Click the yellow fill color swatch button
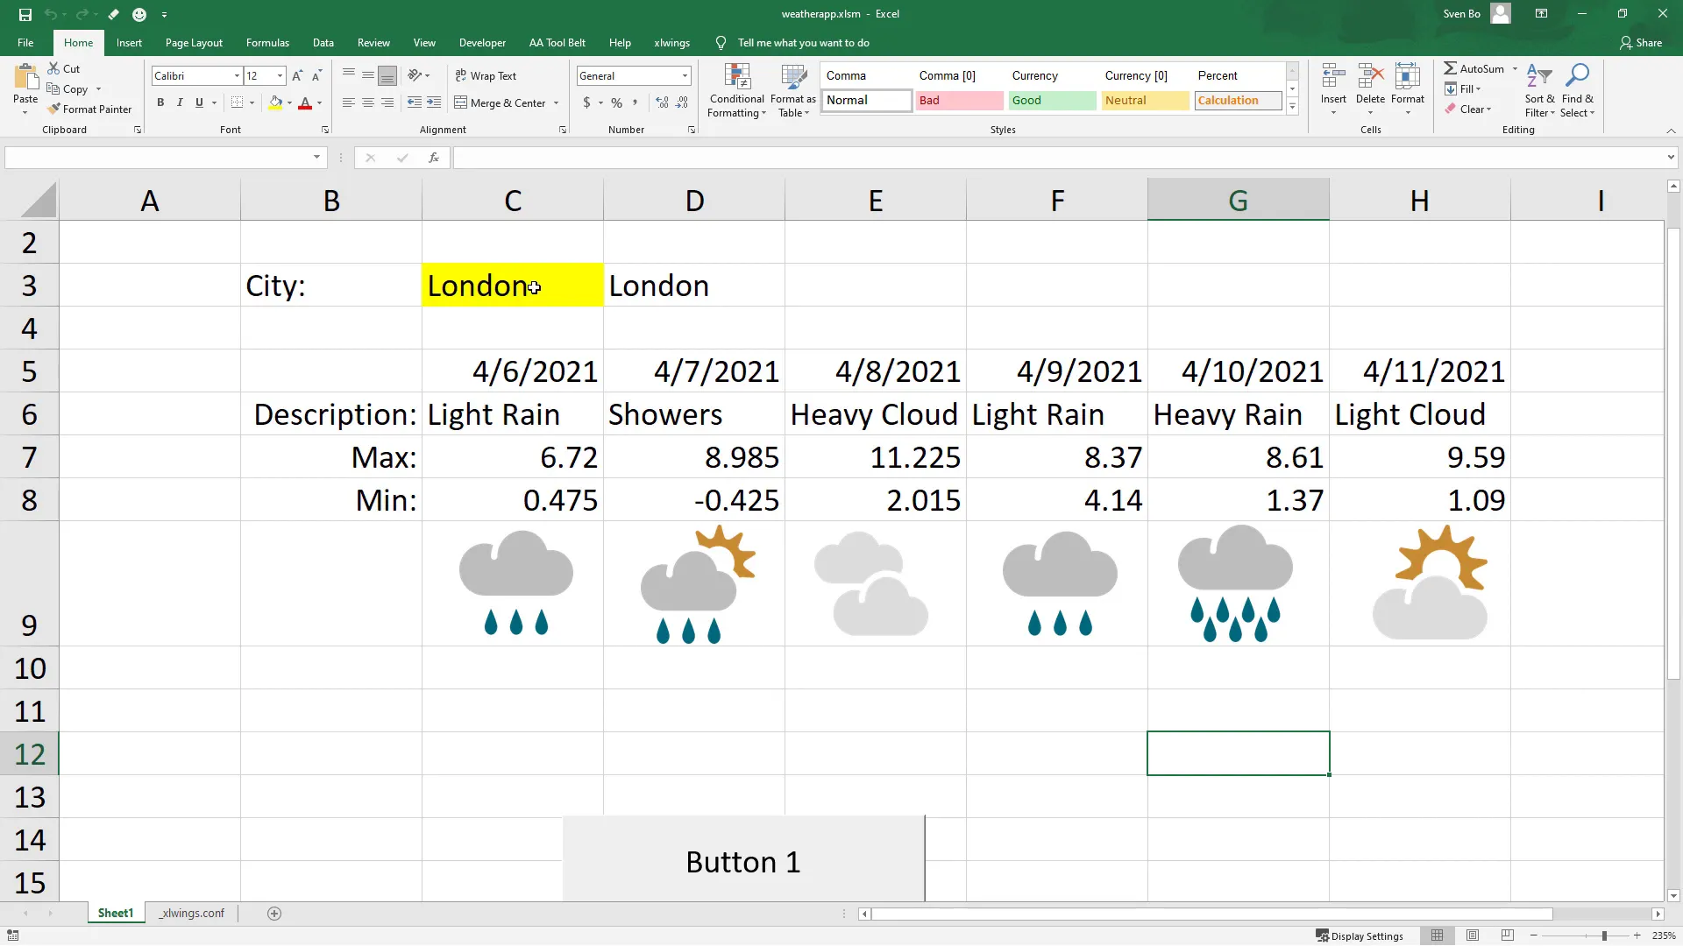The width and height of the screenshot is (1683, 946). pyautogui.click(x=275, y=103)
